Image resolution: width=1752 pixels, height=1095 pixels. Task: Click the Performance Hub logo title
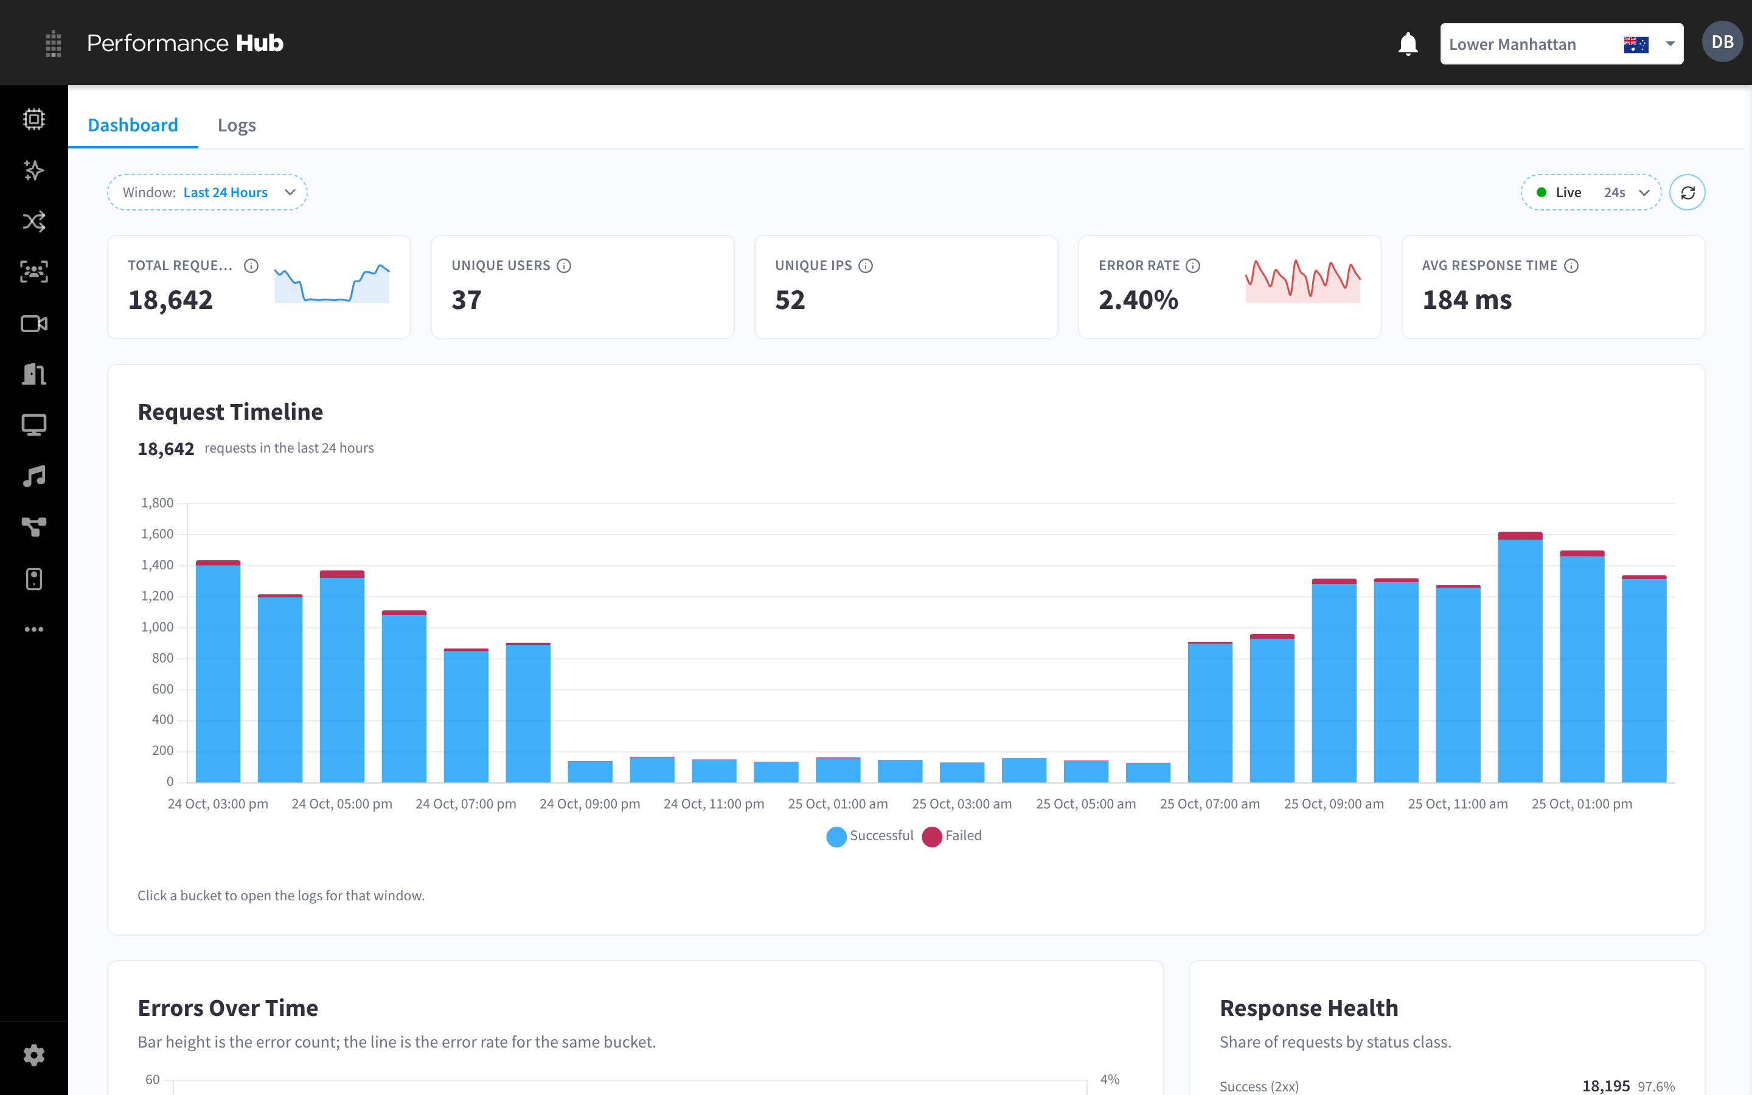(x=186, y=43)
